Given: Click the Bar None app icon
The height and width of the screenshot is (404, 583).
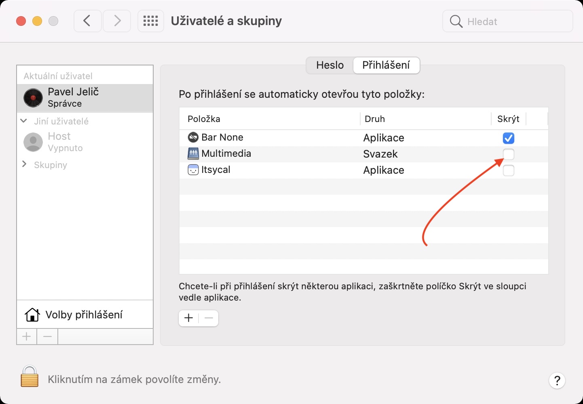Looking at the screenshot, I should point(193,137).
